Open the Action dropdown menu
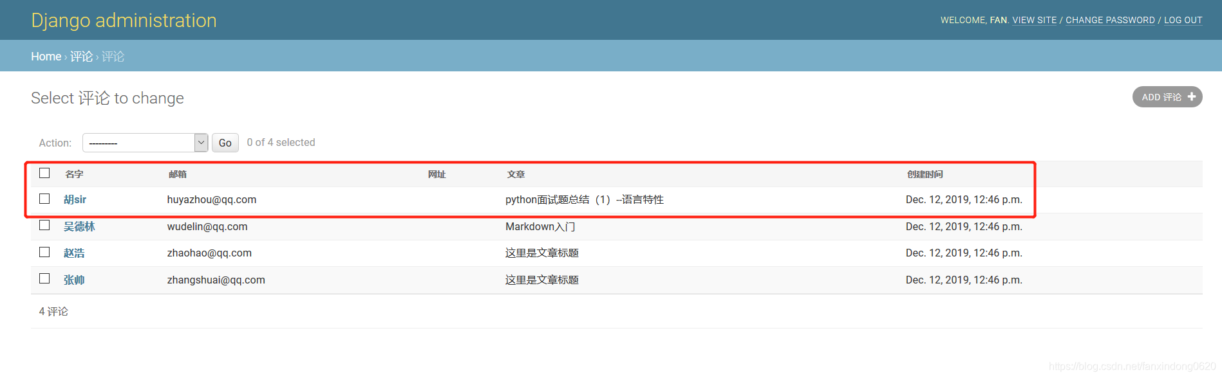 [x=145, y=143]
